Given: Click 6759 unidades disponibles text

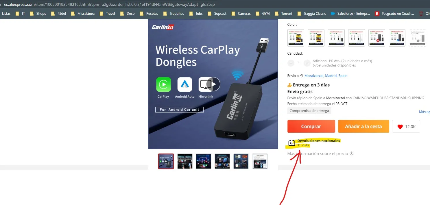Looking at the screenshot, I should tap(334, 65).
